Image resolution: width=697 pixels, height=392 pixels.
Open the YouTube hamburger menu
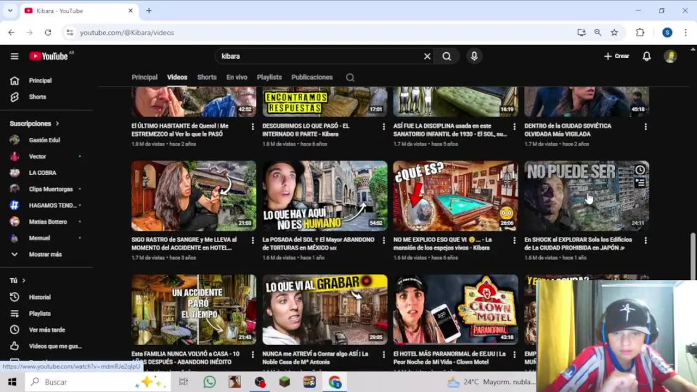(x=15, y=56)
